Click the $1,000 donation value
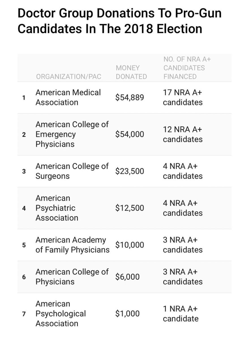Screen dimensions: 249x339 point(127,314)
